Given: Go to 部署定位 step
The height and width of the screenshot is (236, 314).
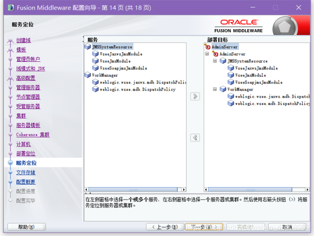Looking at the screenshot, I should [26, 154].
